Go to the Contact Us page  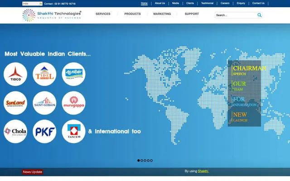tap(258, 3)
